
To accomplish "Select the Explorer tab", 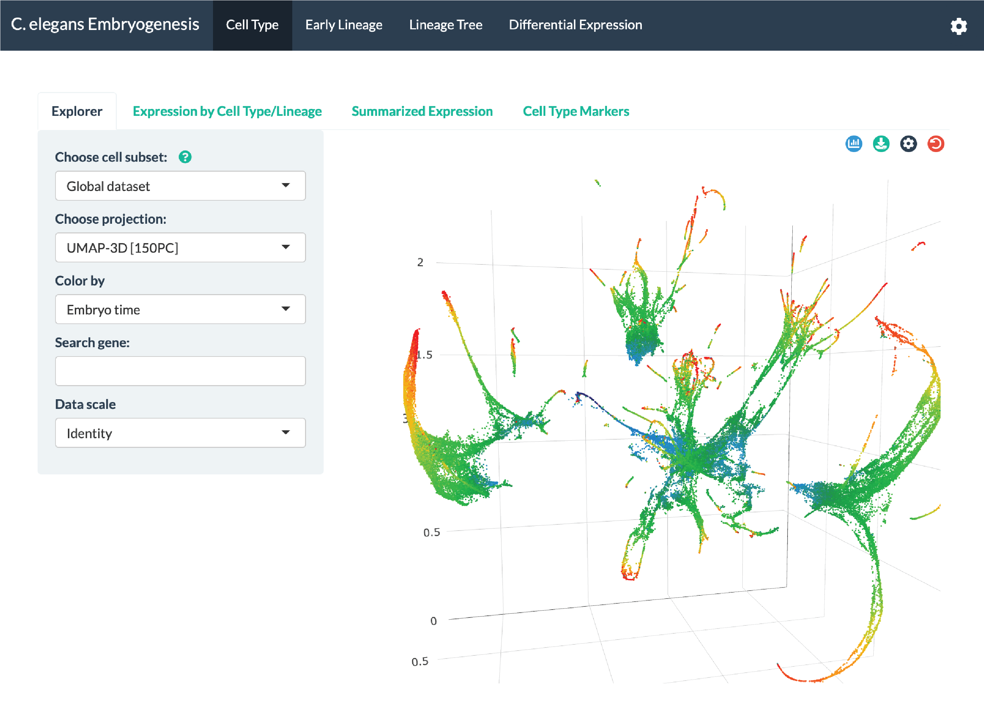I will tap(77, 111).
